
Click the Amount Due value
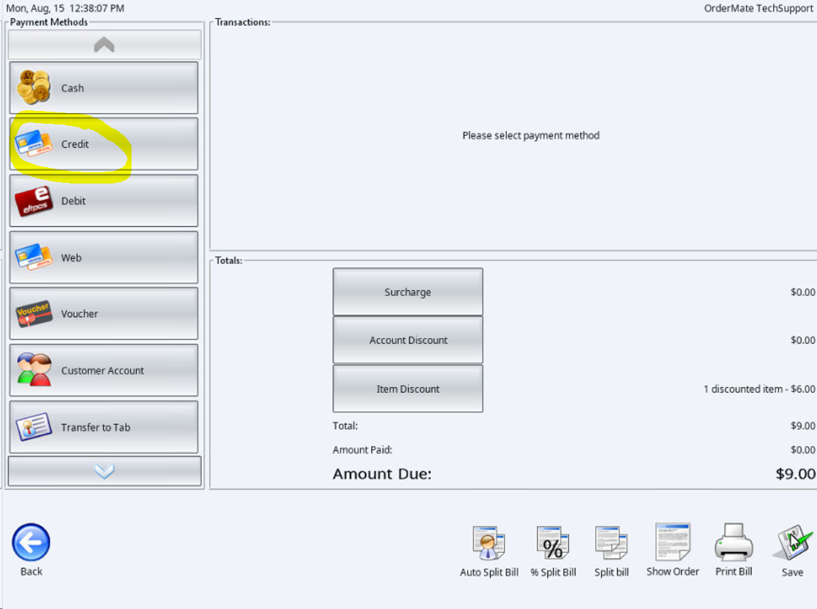[x=795, y=474]
